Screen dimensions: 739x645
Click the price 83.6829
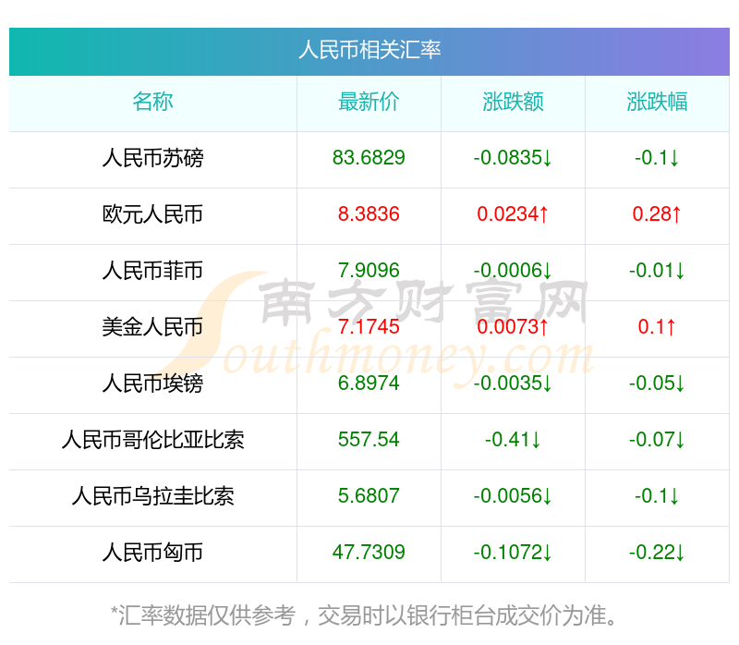point(369,158)
